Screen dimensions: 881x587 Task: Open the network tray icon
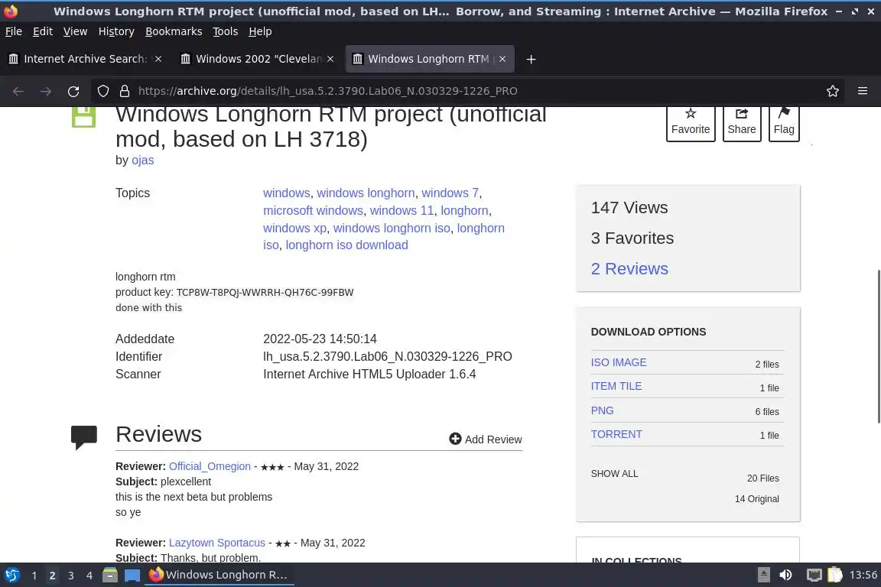pyautogui.click(x=814, y=575)
